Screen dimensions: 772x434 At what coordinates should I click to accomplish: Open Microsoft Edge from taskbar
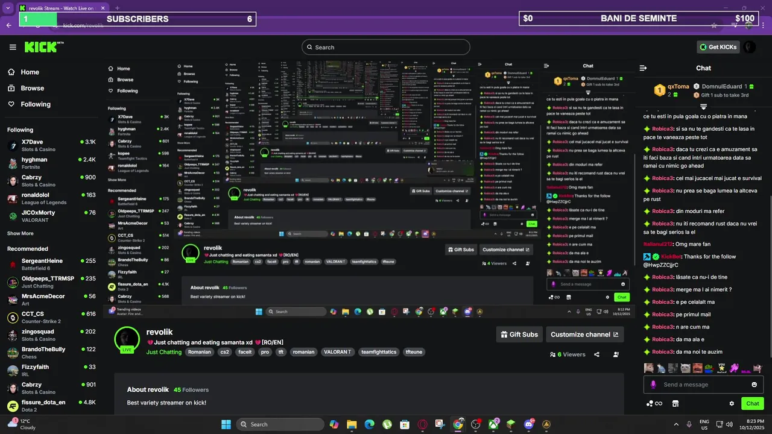coord(369,424)
